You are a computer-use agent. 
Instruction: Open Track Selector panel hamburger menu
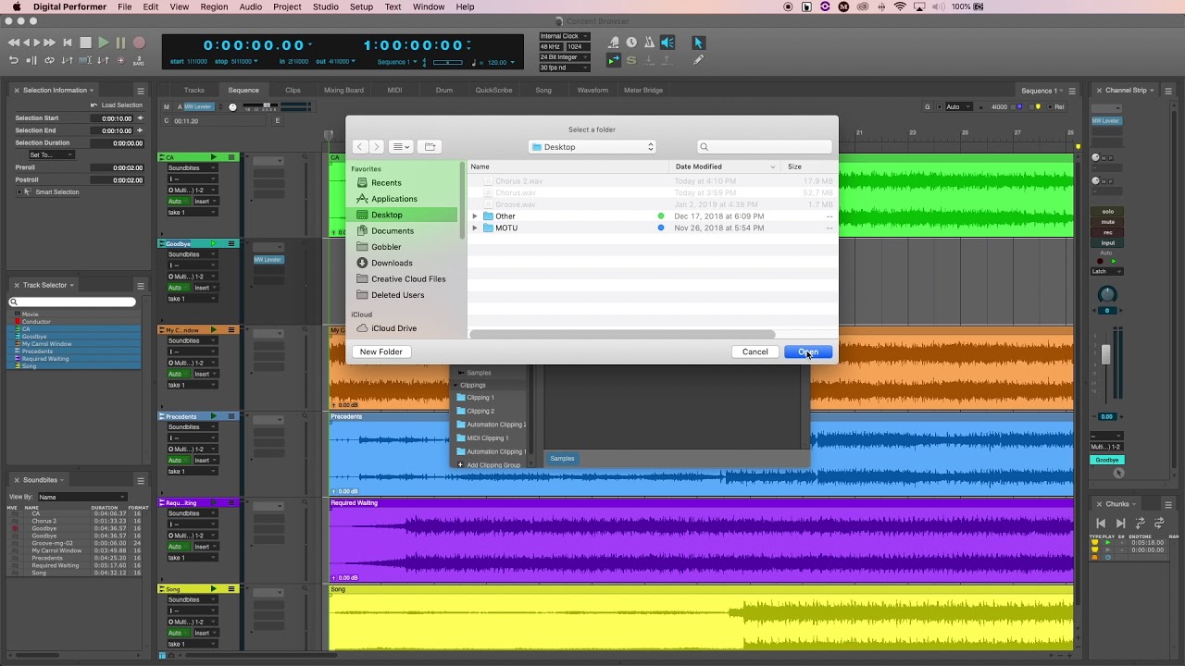(x=141, y=285)
